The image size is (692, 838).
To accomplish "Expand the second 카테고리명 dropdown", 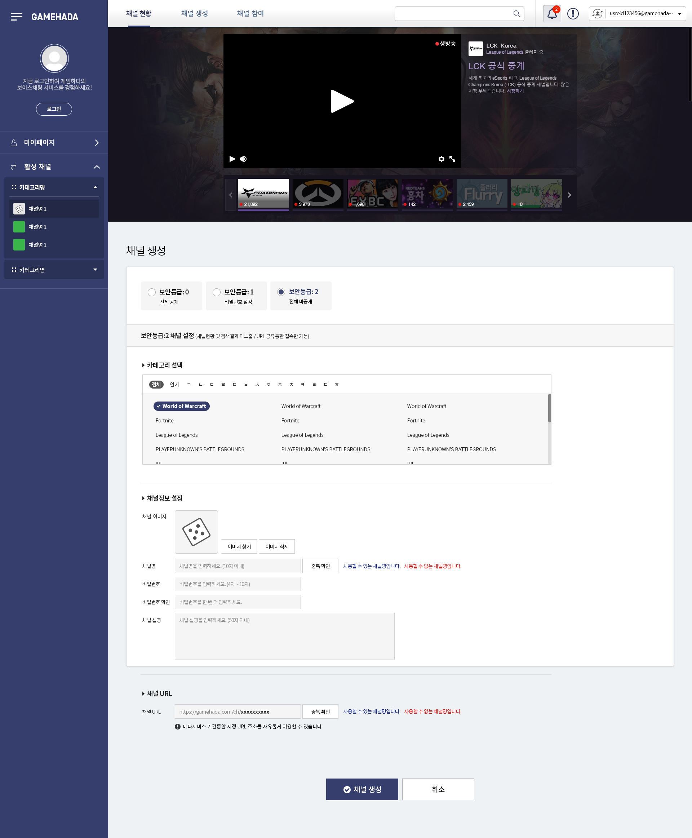I will point(95,270).
